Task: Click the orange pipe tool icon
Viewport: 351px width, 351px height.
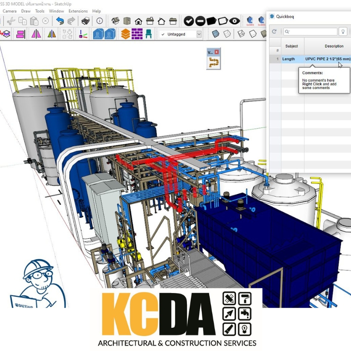Action: (x=214, y=62)
